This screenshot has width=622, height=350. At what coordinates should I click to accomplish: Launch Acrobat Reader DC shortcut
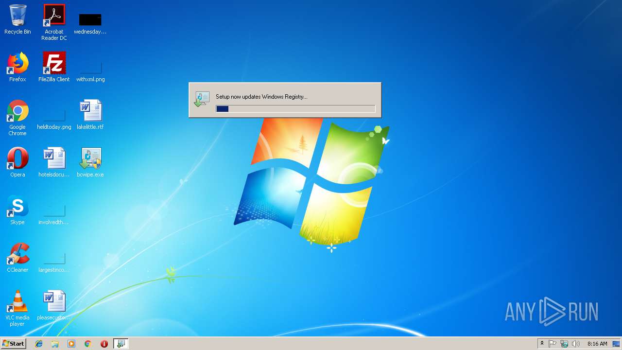pyautogui.click(x=54, y=22)
